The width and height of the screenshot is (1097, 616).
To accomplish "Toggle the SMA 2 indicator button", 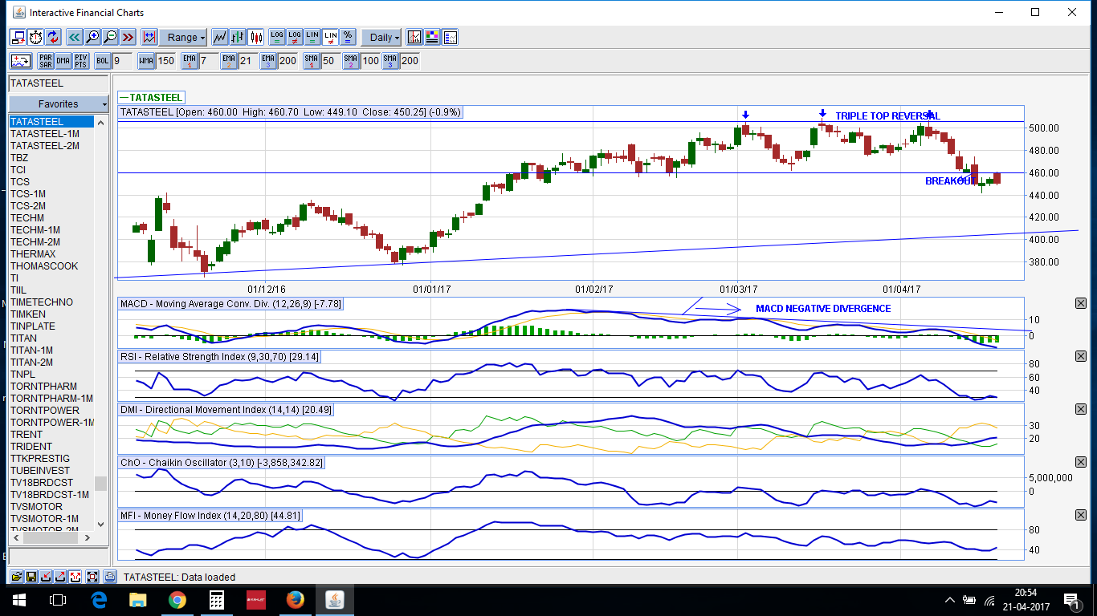I will pyautogui.click(x=350, y=61).
